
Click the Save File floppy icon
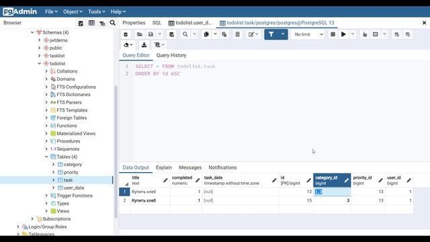coord(150,34)
